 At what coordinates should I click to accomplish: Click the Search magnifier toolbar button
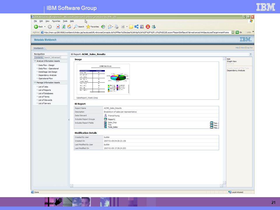point(79,27)
